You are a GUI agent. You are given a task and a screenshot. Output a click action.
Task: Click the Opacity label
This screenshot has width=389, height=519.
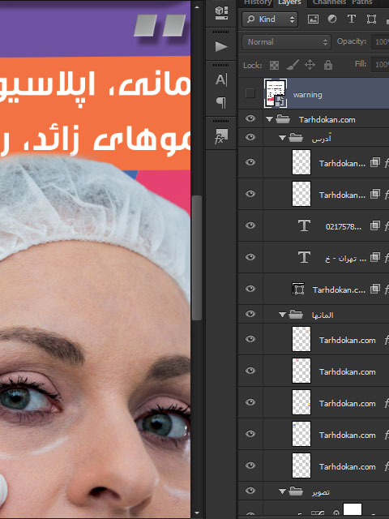point(352,41)
